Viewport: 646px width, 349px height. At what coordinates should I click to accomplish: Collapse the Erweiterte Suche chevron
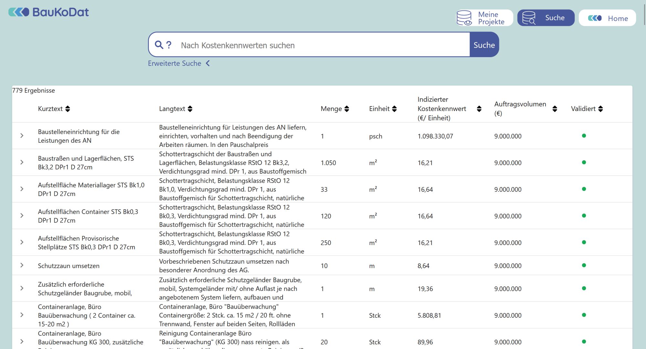click(x=208, y=63)
